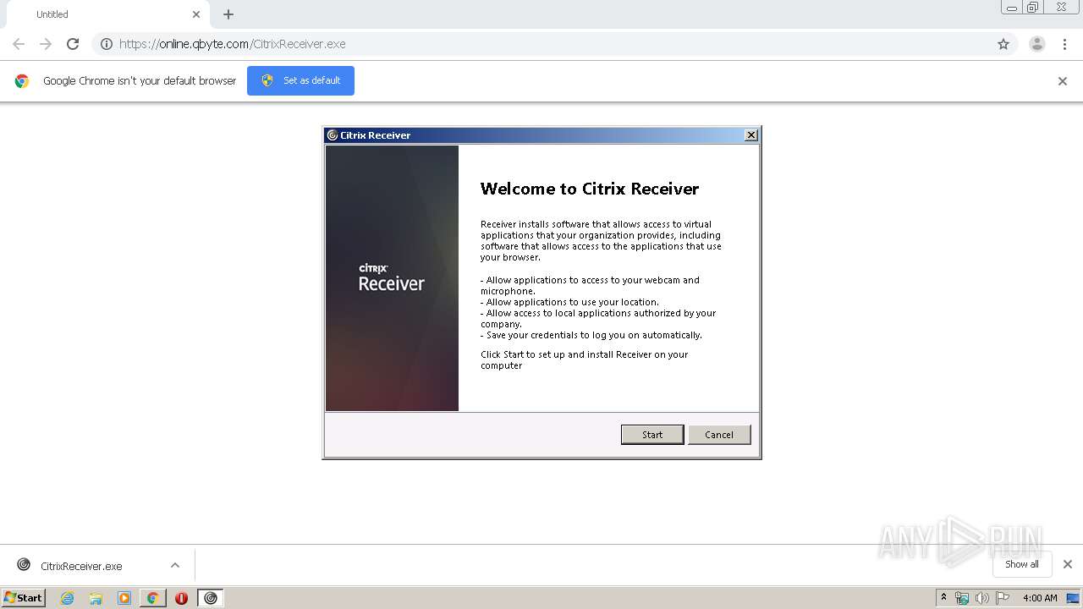Image resolution: width=1083 pixels, height=609 pixels.
Task: Launch Internet Explorer from taskbar
Action: point(68,598)
